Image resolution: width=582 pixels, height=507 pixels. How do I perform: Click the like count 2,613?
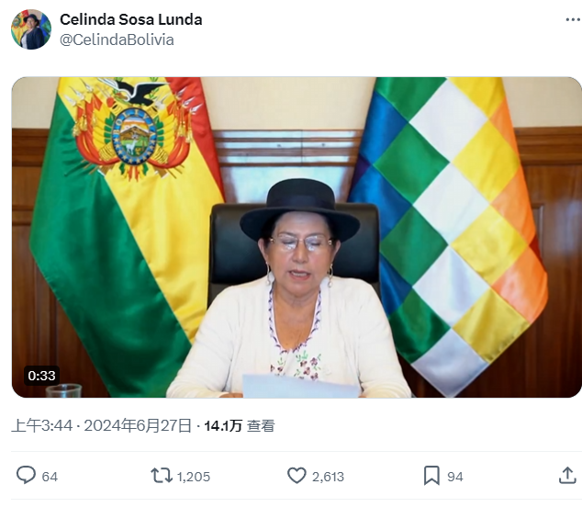tap(328, 477)
